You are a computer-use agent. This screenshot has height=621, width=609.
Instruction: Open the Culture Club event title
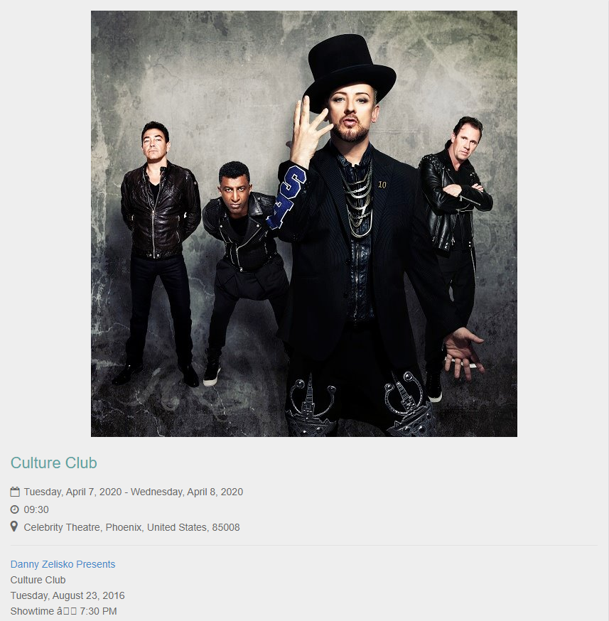coord(54,463)
